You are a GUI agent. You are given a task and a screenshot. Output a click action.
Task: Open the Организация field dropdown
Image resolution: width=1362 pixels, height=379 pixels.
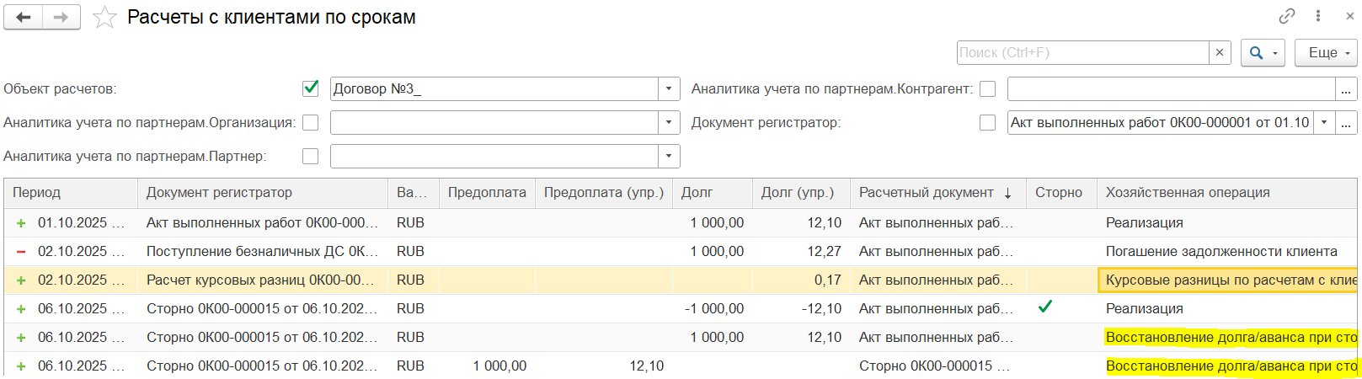[x=668, y=122]
